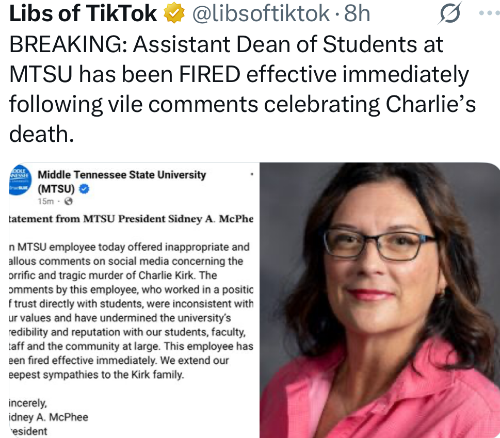Click the President title below the signature
500x438 pixels.
(28, 431)
